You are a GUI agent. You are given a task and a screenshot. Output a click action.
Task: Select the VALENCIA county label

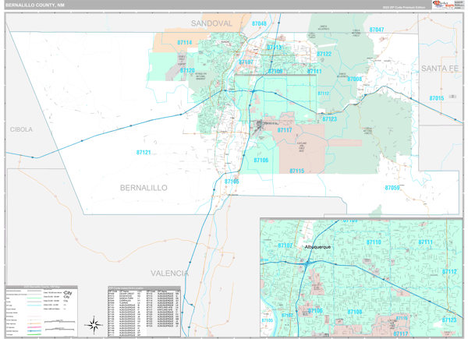170,274
